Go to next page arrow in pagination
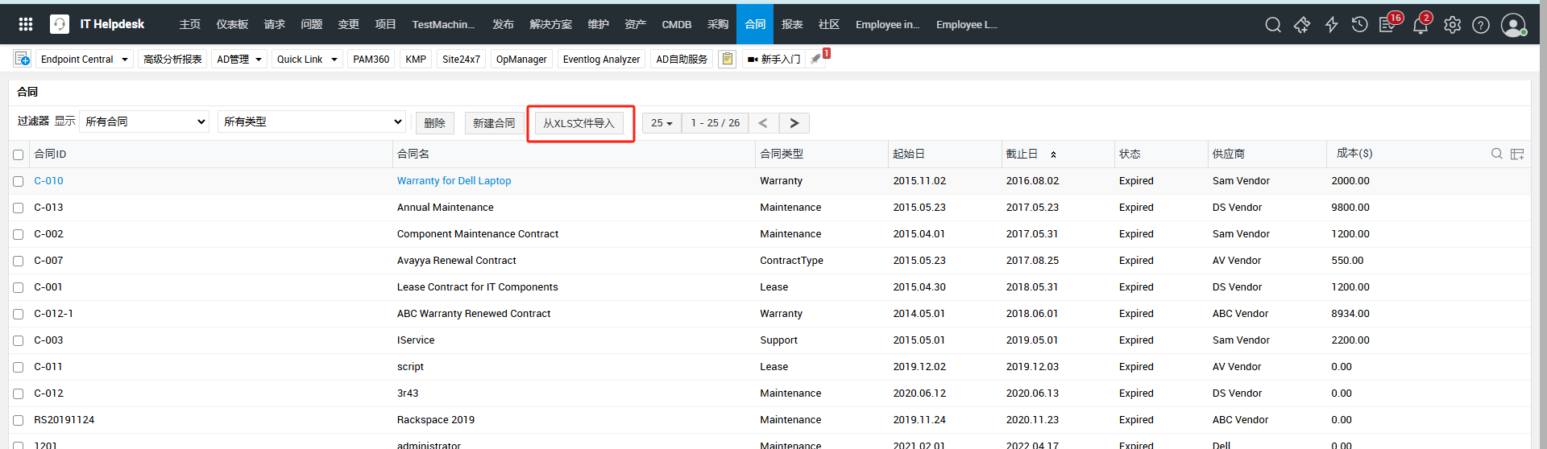 tap(794, 123)
